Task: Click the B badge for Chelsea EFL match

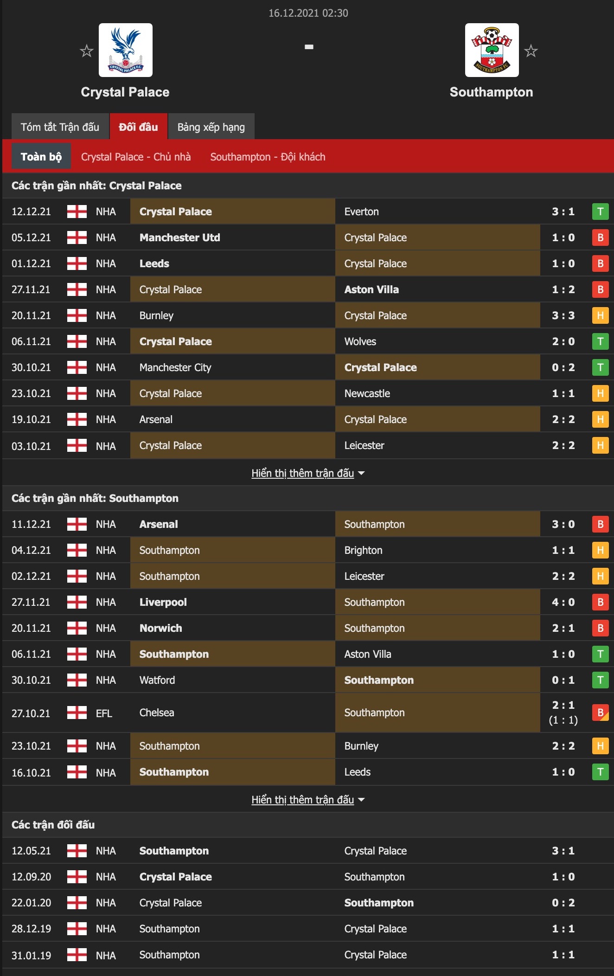Action: [x=601, y=713]
